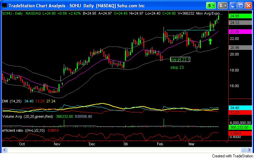254x158 pixels.
Task: Click the '06' year label on time axis
Action: [x=126, y=144]
